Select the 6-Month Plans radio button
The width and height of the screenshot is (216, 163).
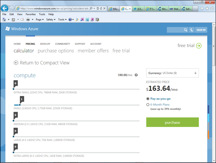[x=148, y=105]
